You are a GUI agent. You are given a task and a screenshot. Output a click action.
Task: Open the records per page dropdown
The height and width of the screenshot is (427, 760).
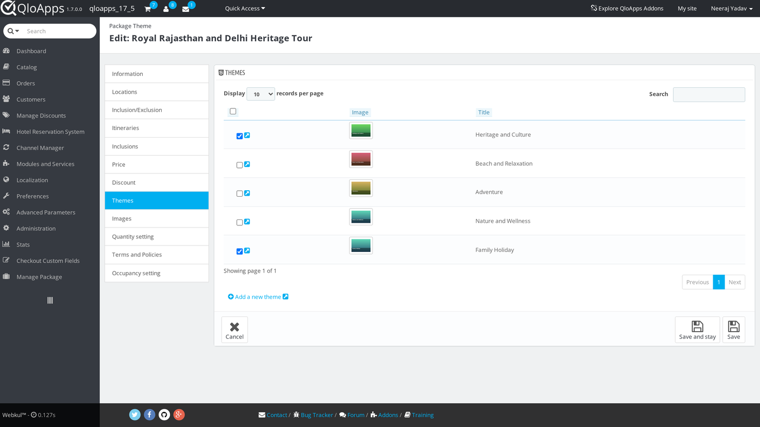(x=261, y=94)
